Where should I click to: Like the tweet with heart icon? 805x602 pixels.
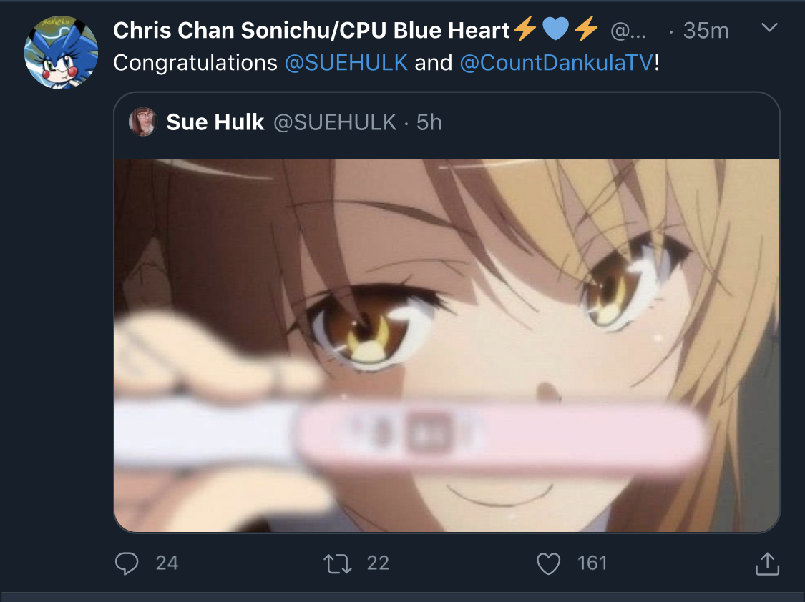[548, 563]
